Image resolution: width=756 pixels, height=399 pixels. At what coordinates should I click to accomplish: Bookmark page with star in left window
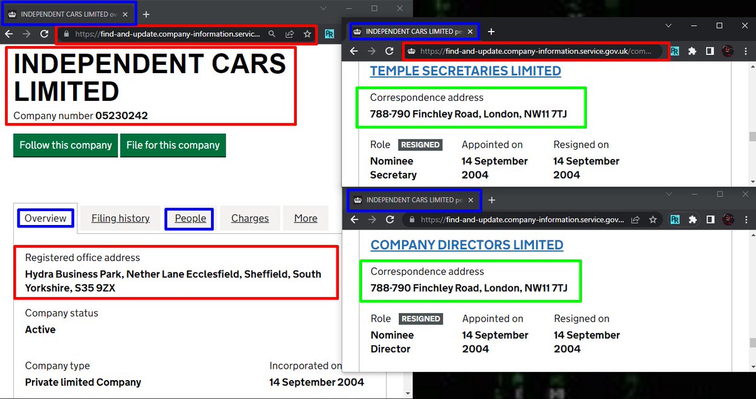tap(307, 34)
